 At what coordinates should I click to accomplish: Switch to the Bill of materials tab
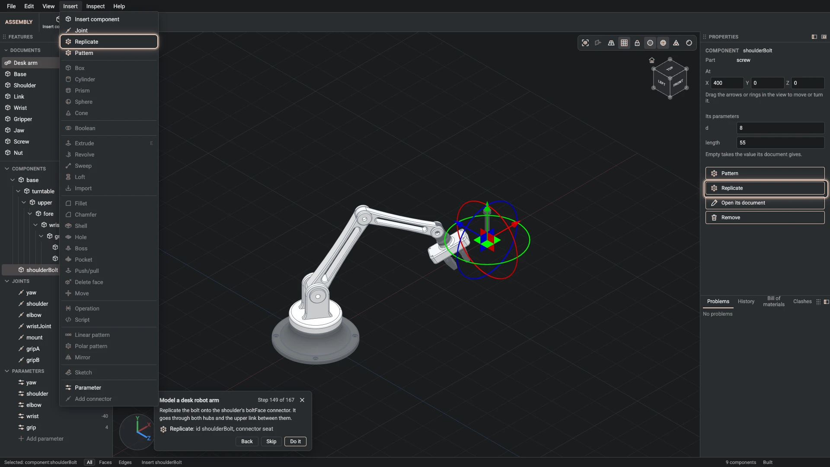[x=774, y=301]
